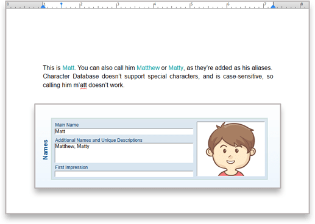Click the highlighted alias Matty in text
Viewport: 315px width, 224px height.
click(x=175, y=68)
